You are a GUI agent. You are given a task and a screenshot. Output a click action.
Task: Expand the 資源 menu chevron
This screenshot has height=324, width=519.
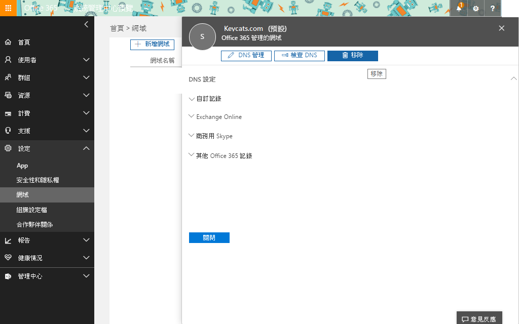pyautogui.click(x=86, y=95)
